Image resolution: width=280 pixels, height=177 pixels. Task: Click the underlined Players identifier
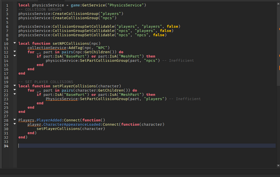[x=27, y=120]
